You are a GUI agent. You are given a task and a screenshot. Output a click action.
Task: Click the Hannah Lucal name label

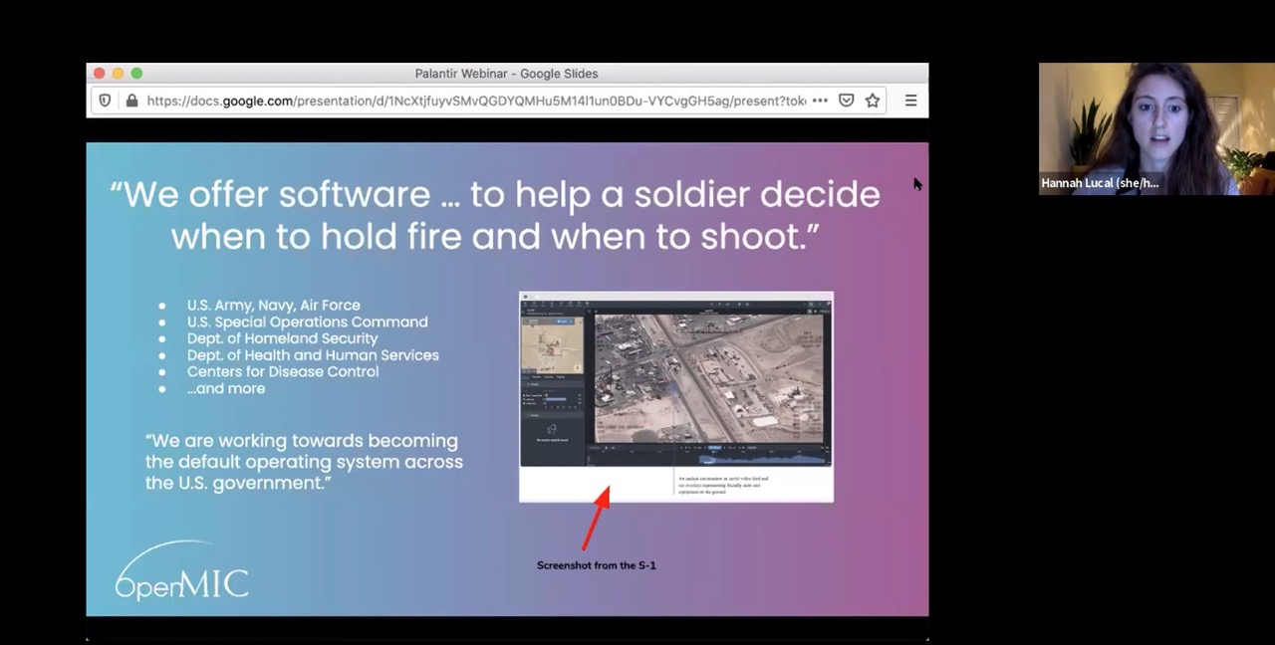[1100, 183]
